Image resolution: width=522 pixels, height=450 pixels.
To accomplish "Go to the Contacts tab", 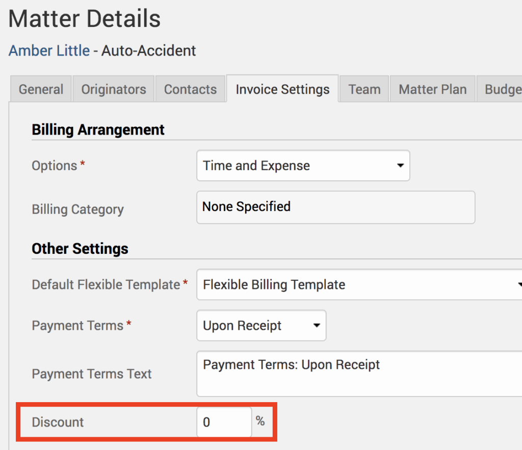I will 190,90.
